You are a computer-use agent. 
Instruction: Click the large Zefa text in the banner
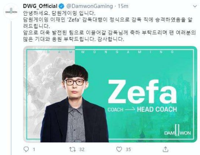point(142,91)
